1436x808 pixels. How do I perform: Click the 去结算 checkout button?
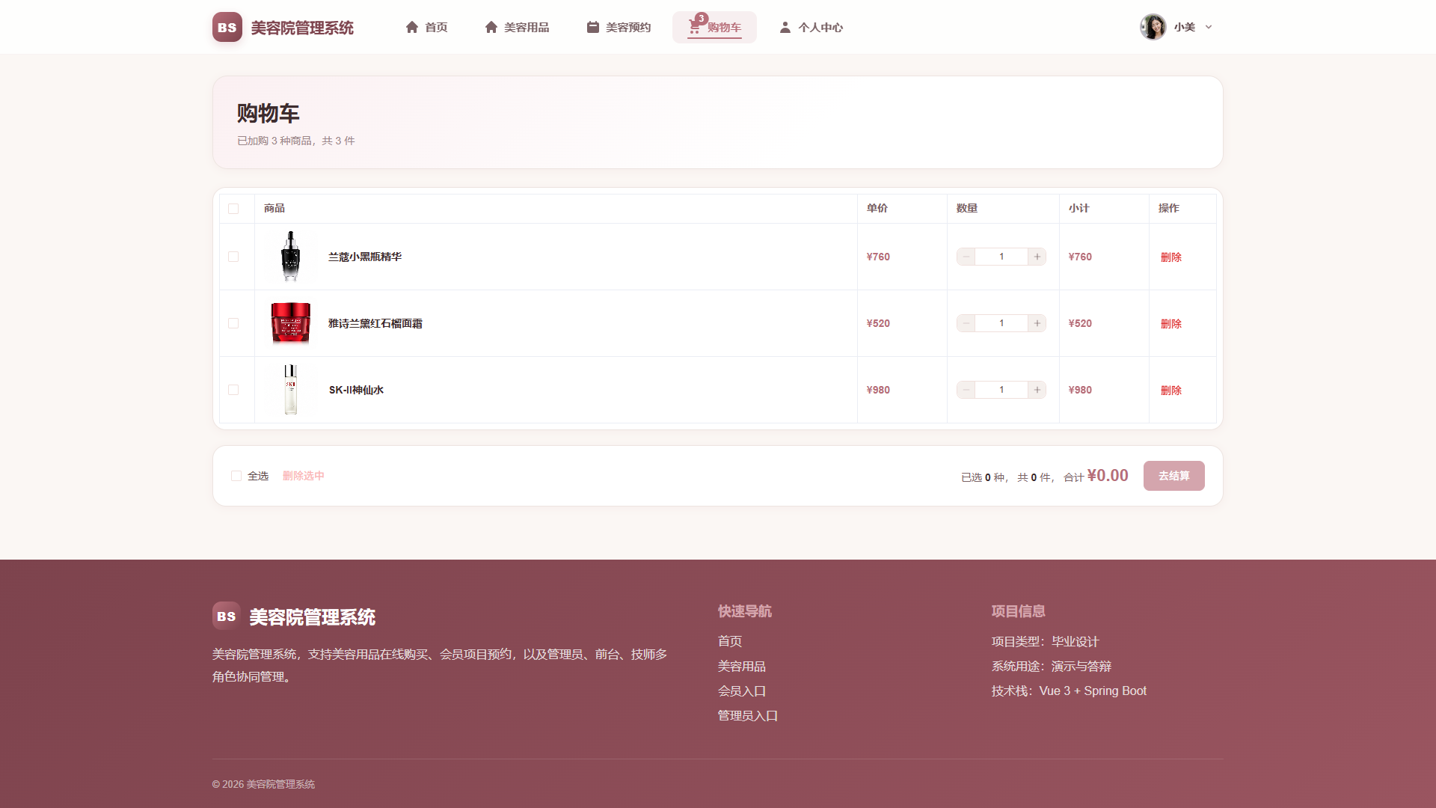point(1173,476)
